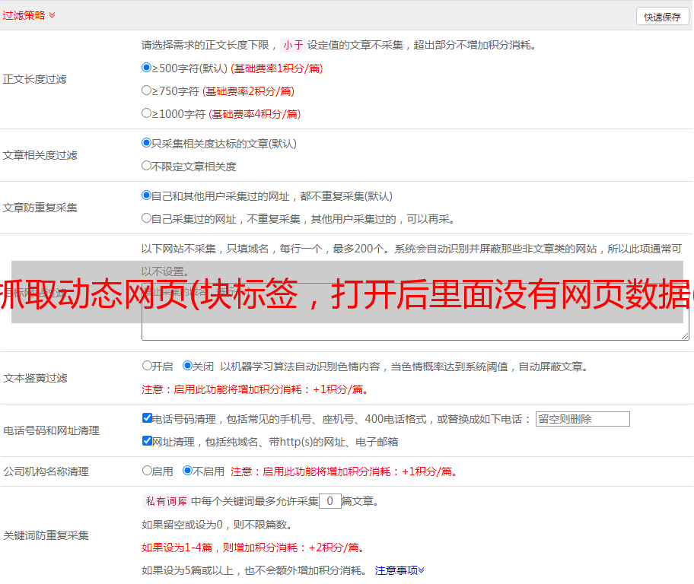Click the replacement phone number input field
Image resolution: width=694 pixels, height=584 pixels.
pyautogui.click(x=582, y=419)
